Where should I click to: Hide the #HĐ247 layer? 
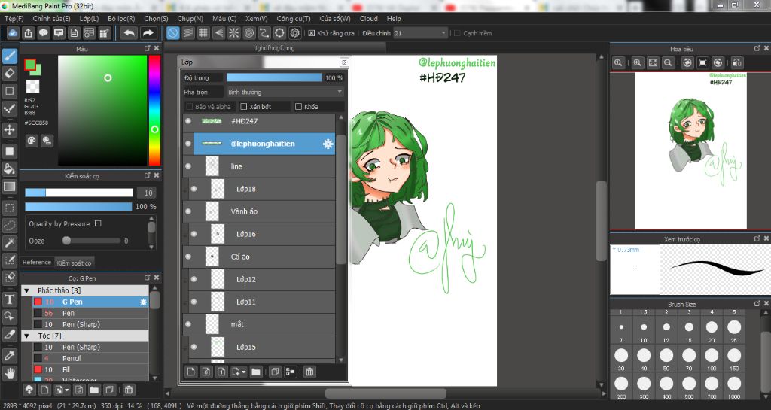pyautogui.click(x=188, y=121)
